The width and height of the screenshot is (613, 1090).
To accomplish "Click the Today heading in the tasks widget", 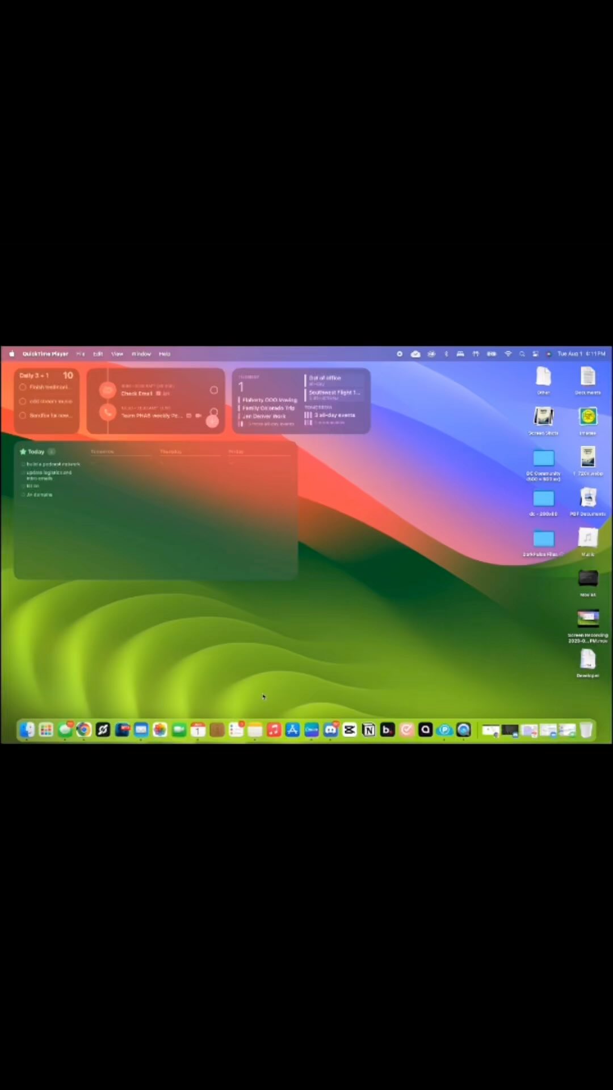I will (36, 452).
